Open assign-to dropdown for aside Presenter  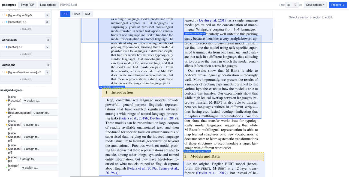(x=40, y=101)
